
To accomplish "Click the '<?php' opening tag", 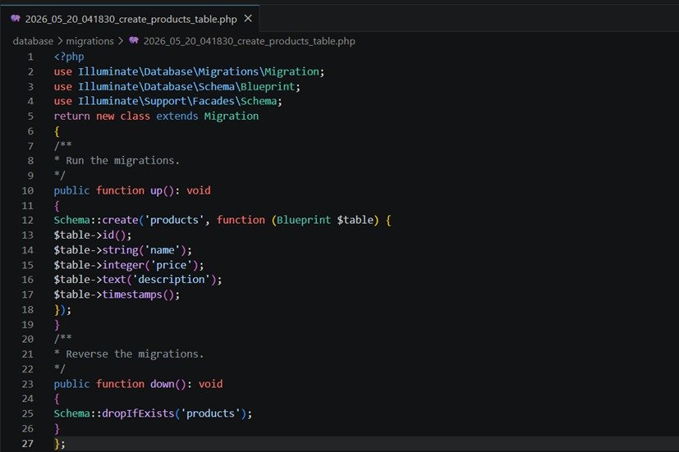I will click(69, 57).
